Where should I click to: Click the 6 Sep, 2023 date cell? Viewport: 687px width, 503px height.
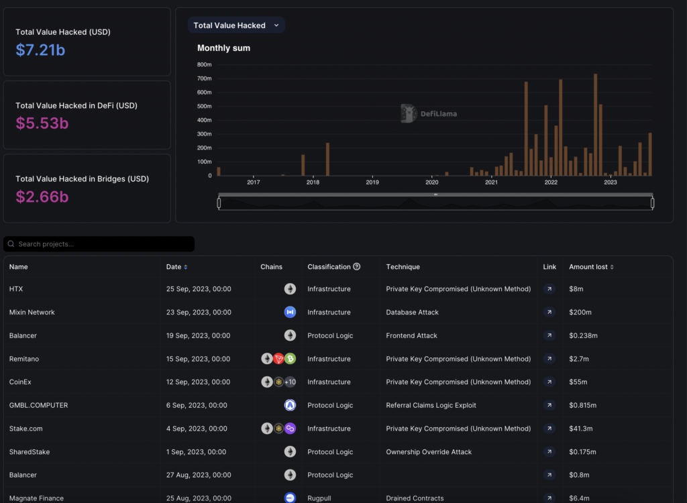(x=197, y=405)
